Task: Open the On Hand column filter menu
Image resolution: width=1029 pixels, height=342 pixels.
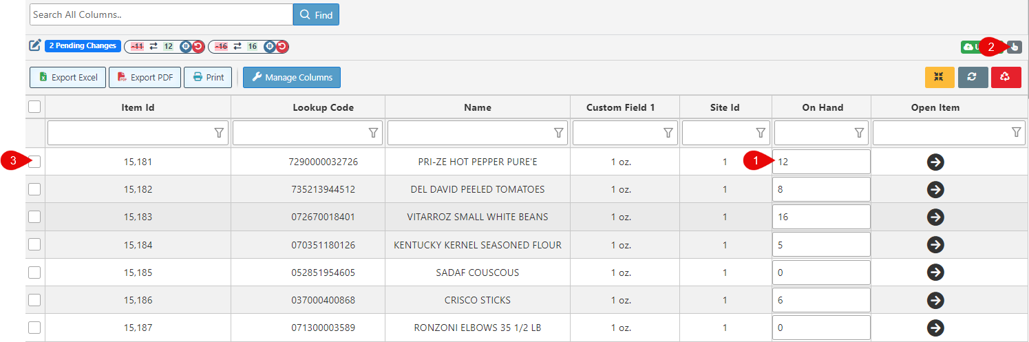Action: [x=859, y=133]
